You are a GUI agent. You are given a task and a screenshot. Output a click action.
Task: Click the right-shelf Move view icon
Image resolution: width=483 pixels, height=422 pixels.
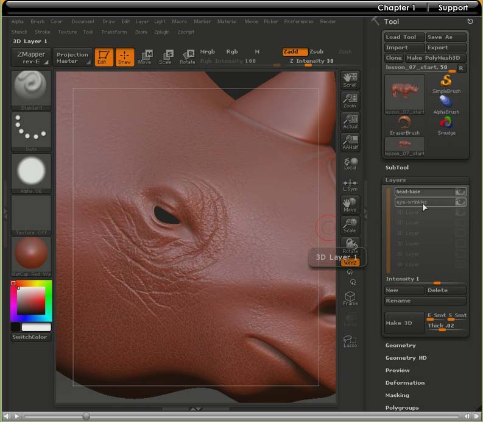[350, 205]
